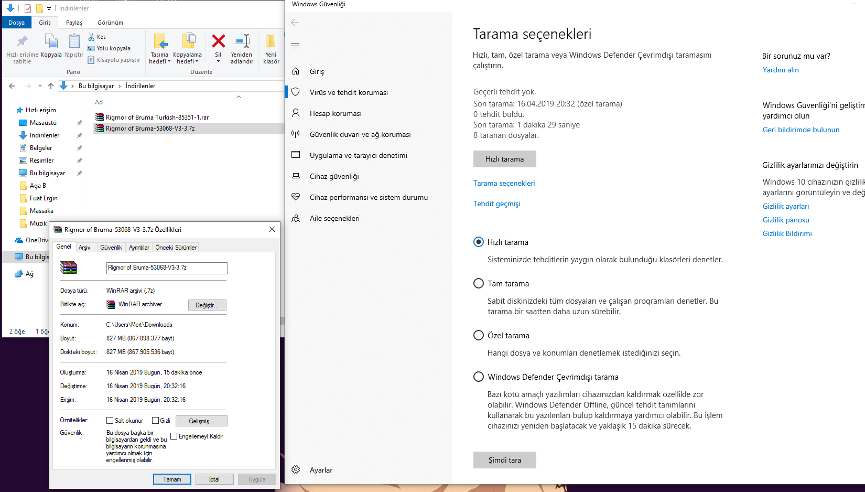The image size is (865, 492).
Task: Click the Kopyala icon in the ribbon
Action: [51, 41]
